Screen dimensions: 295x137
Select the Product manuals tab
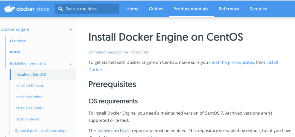coord(191,9)
